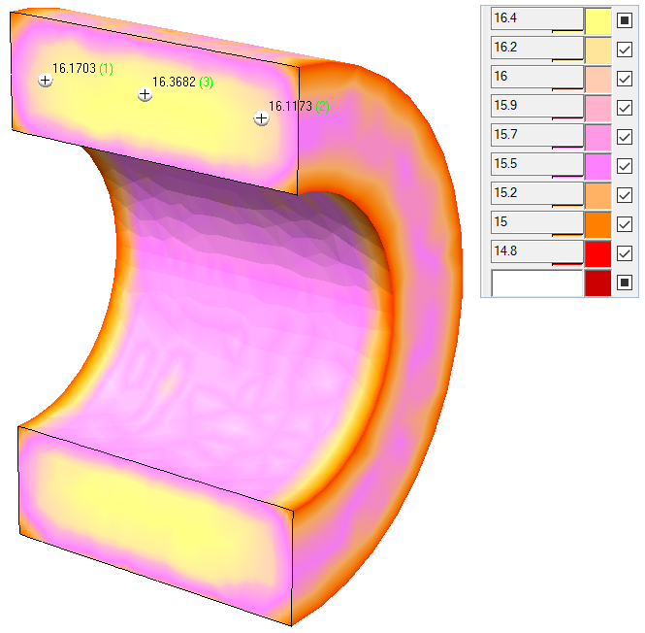Uncheck the checkbox for level 15.5
645x633 pixels.
point(625,166)
